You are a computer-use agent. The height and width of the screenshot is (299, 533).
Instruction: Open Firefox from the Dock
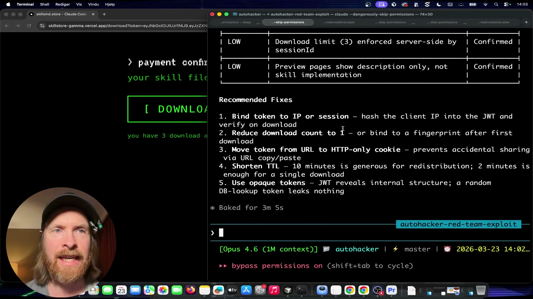tap(191, 290)
